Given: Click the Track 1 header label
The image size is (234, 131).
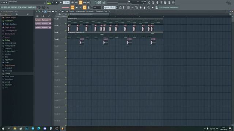Looking at the screenshot, I should click(x=57, y=19).
